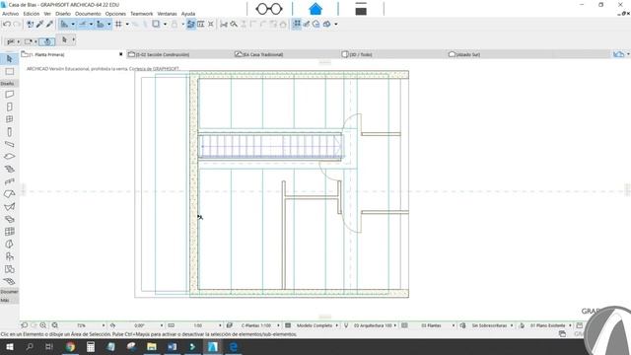Image resolution: width=631 pixels, height=355 pixels.
Task: Open the Ventanas menu
Action: [x=167, y=14]
